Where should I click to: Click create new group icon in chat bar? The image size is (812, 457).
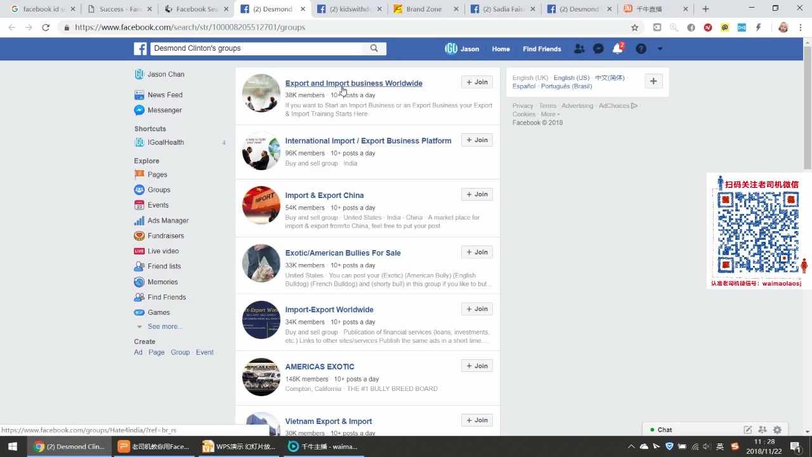(763, 430)
